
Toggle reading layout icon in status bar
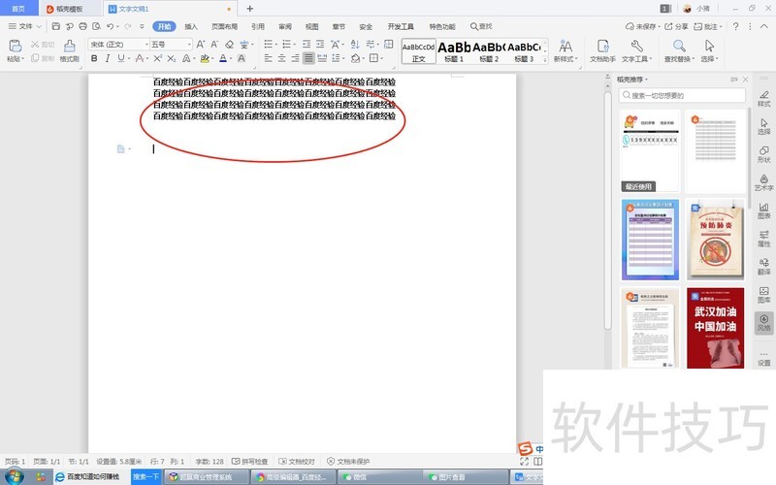pos(537,462)
